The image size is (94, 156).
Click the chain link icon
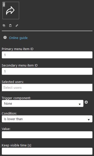coord(17,26)
